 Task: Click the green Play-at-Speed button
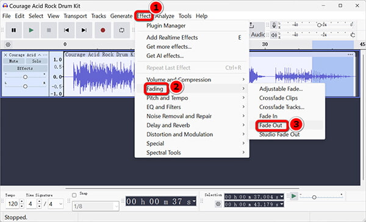(x=293, y=196)
